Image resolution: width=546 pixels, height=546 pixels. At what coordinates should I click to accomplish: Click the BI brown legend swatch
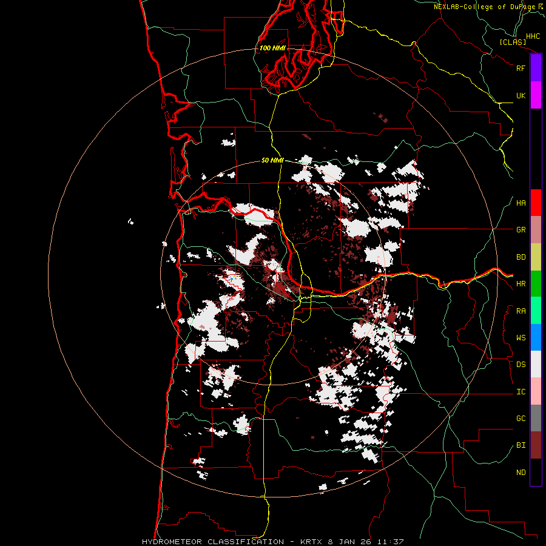(536, 445)
